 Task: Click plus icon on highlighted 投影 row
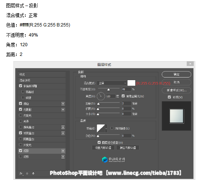pyautogui.click(x=63, y=151)
